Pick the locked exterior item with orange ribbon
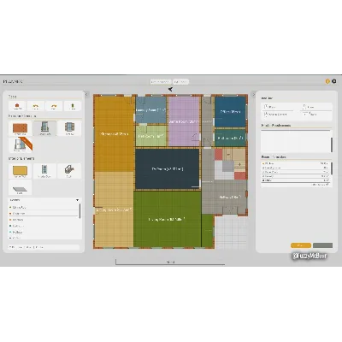Viewport: 342px width, 342px height. (x=21, y=144)
